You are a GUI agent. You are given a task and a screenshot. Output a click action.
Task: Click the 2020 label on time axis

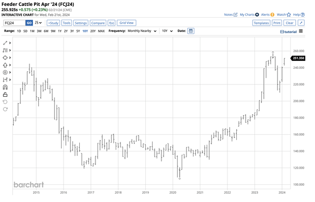point(173,193)
